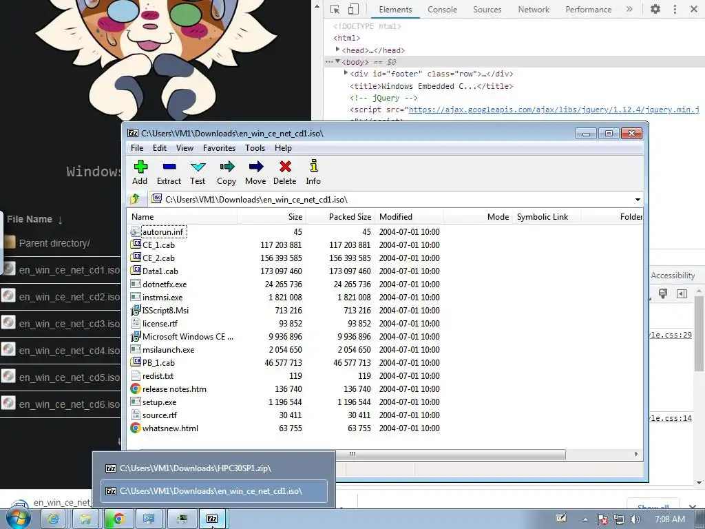Sort files by Size column header
The height and width of the screenshot is (529, 705).
coord(271,217)
